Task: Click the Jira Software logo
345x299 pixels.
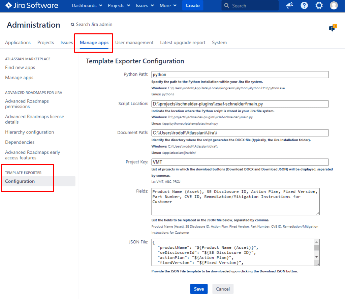Action: (32, 6)
